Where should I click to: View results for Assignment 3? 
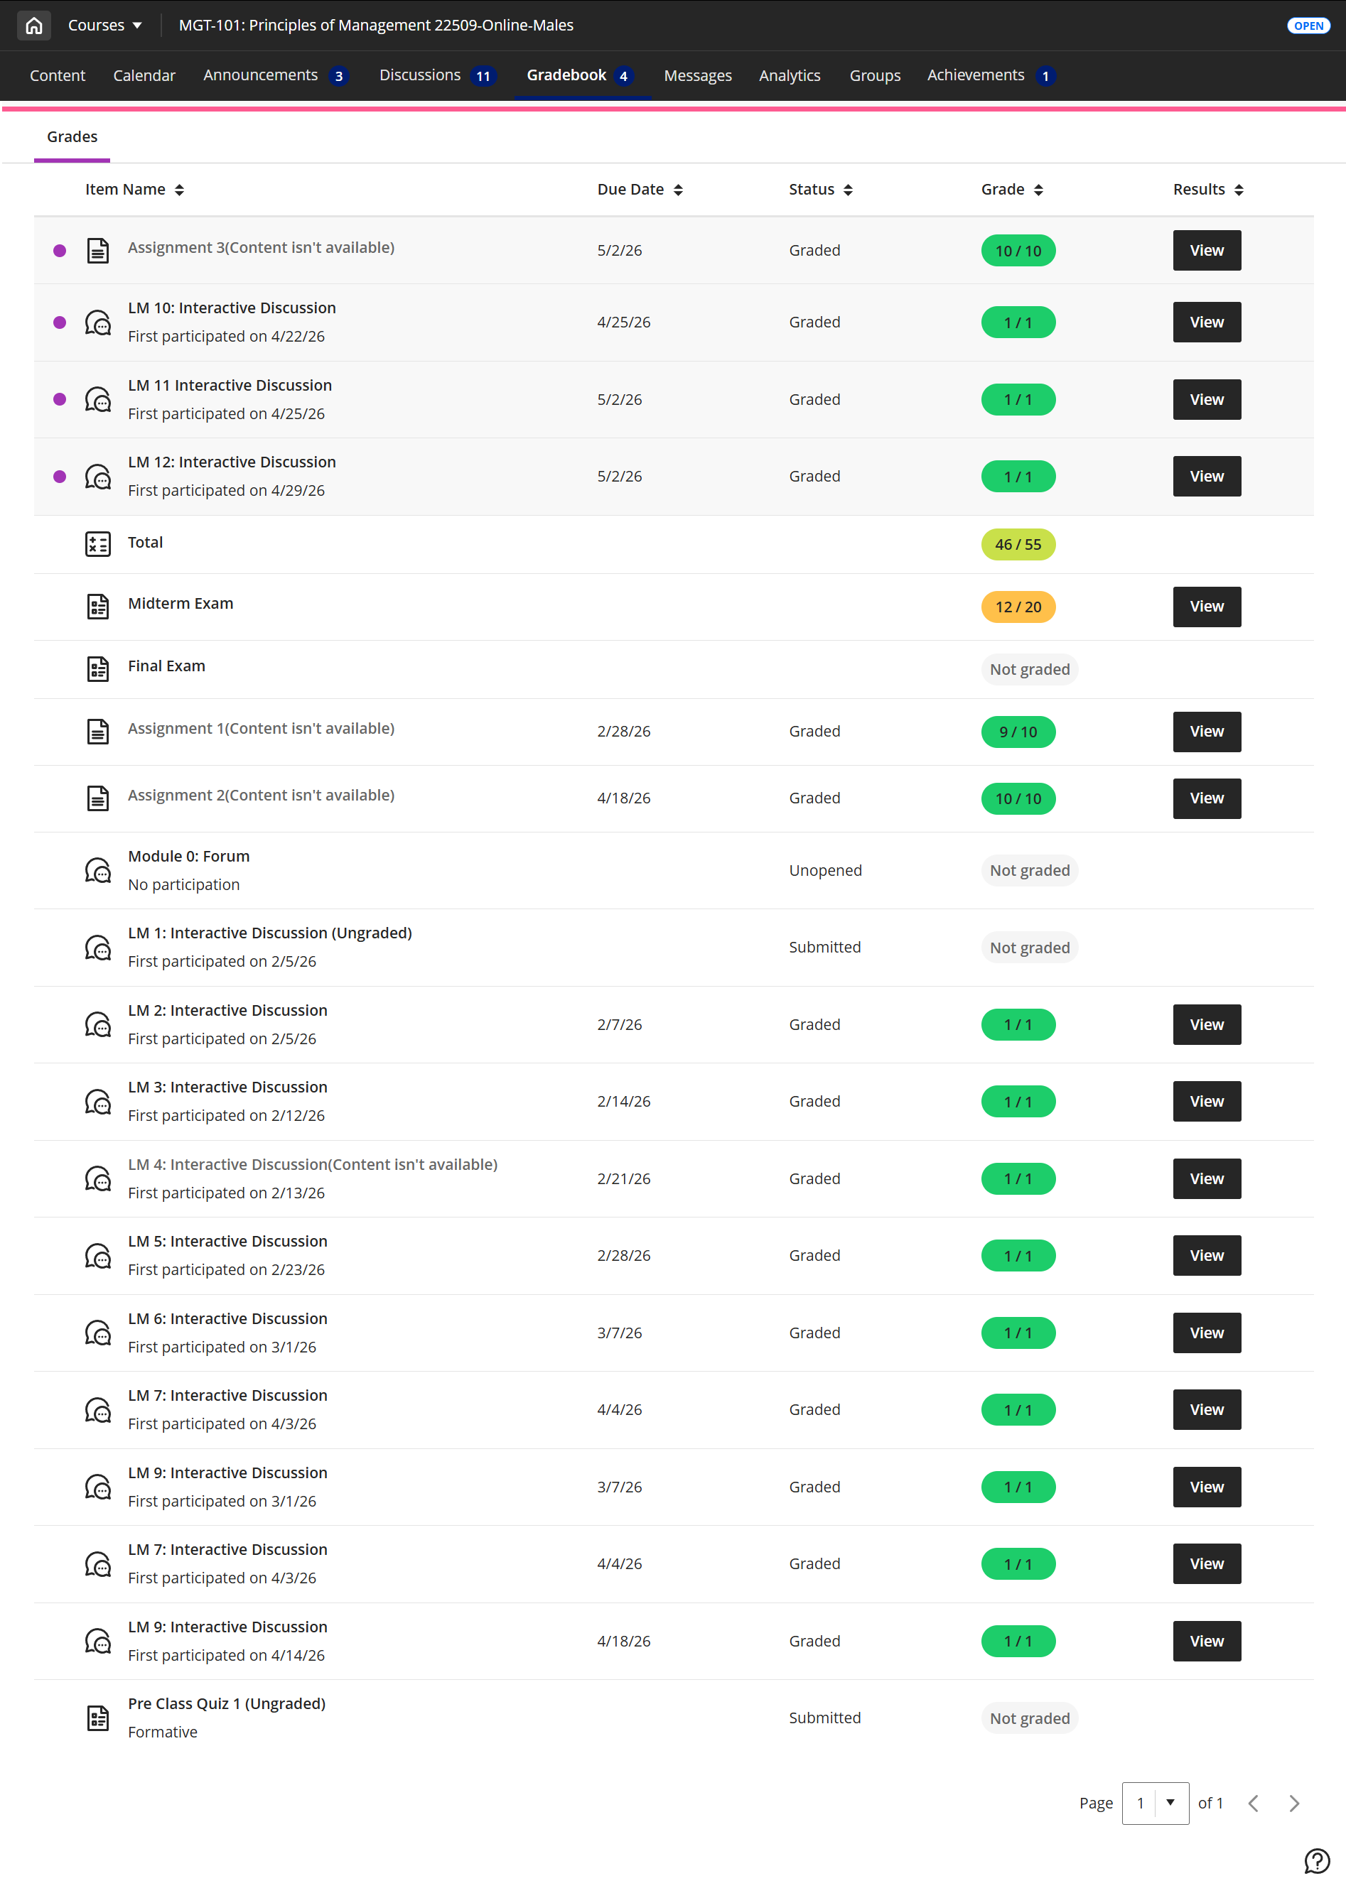click(1207, 250)
